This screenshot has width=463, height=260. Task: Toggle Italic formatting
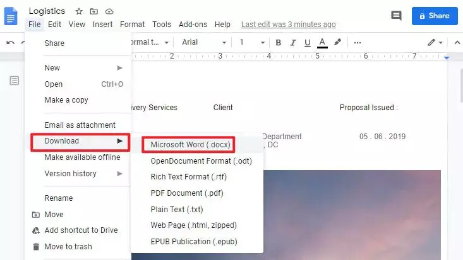(x=293, y=43)
